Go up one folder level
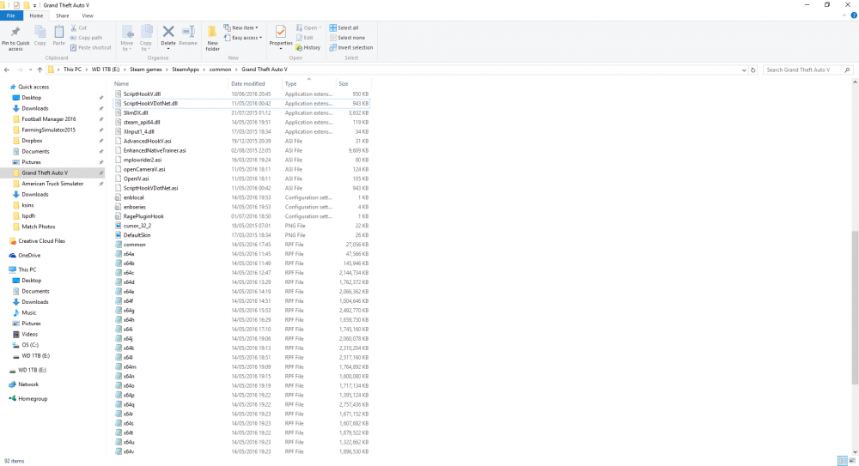The height and width of the screenshot is (466, 859). click(40, 70)
